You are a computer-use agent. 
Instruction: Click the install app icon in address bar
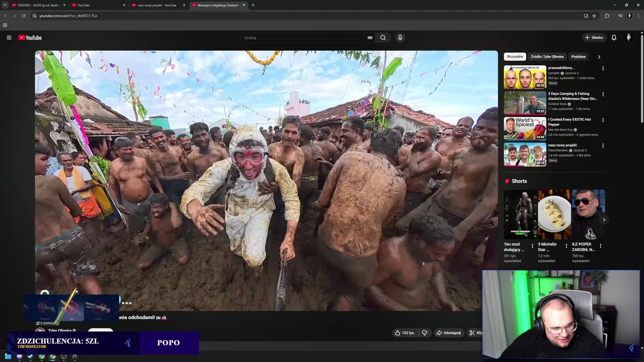click(586, 16)
